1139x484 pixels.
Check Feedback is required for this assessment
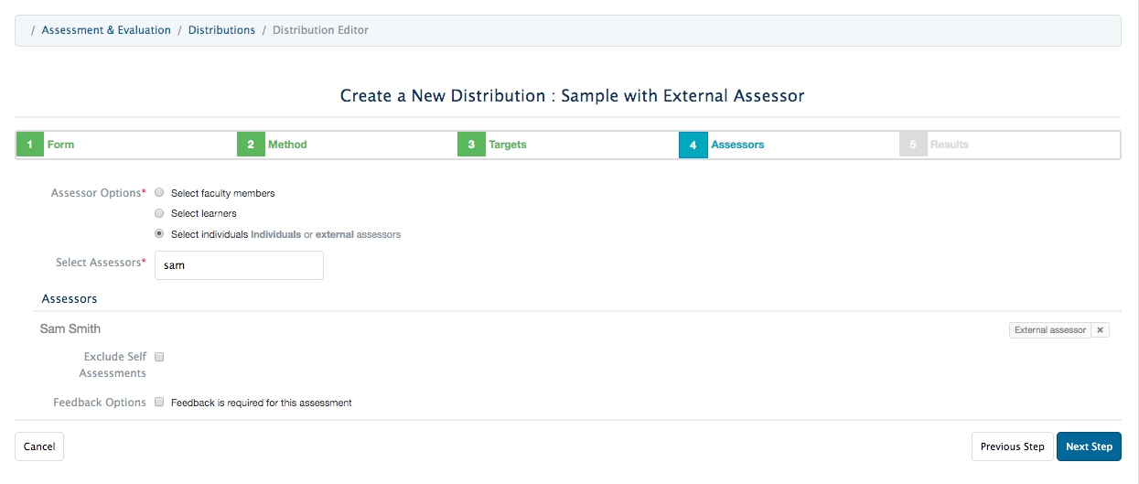coord(159,402)
